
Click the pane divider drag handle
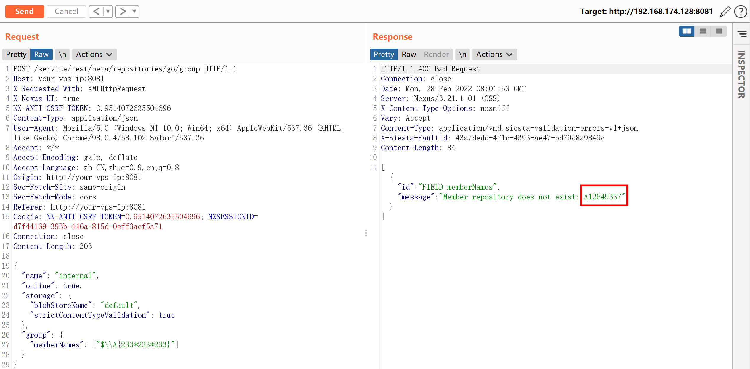click(x=366, y=233)
